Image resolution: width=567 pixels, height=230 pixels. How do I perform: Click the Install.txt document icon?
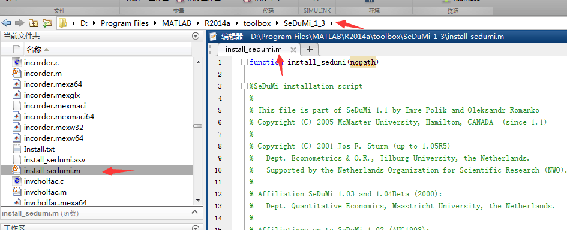(17, 149)
